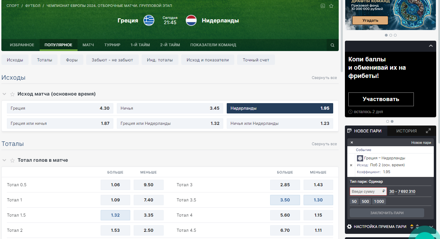The width and height of the screenshot is (440, 239).
Task: Collapse the Исход матча market chevron
Action: (x=4, y=94)
